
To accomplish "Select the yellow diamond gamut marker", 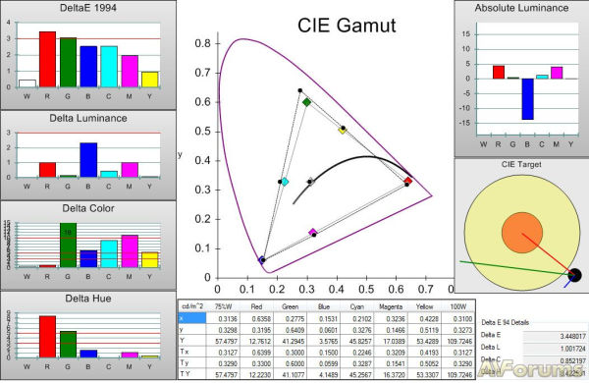I will [x=343, y=131].
